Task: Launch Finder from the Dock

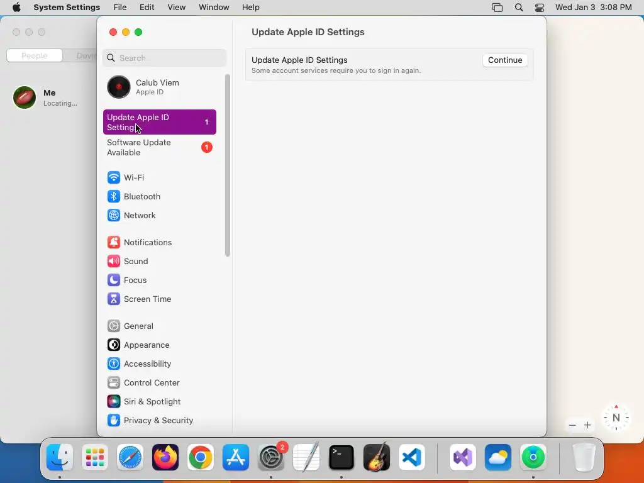Action: coord(60,457)
